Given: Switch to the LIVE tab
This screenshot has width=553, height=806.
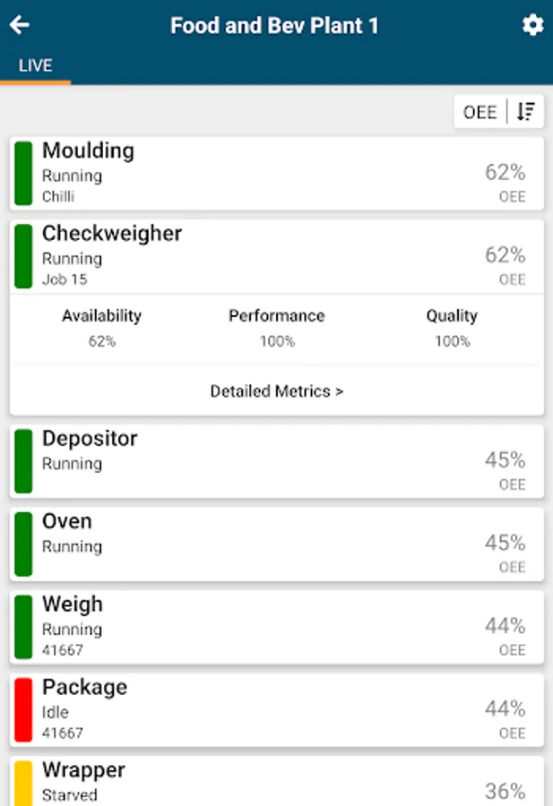Looking at the screenshot, I should pos(35,65).
